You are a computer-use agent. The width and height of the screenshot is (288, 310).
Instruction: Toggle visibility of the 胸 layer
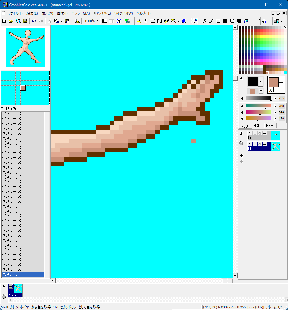(250, 133)
